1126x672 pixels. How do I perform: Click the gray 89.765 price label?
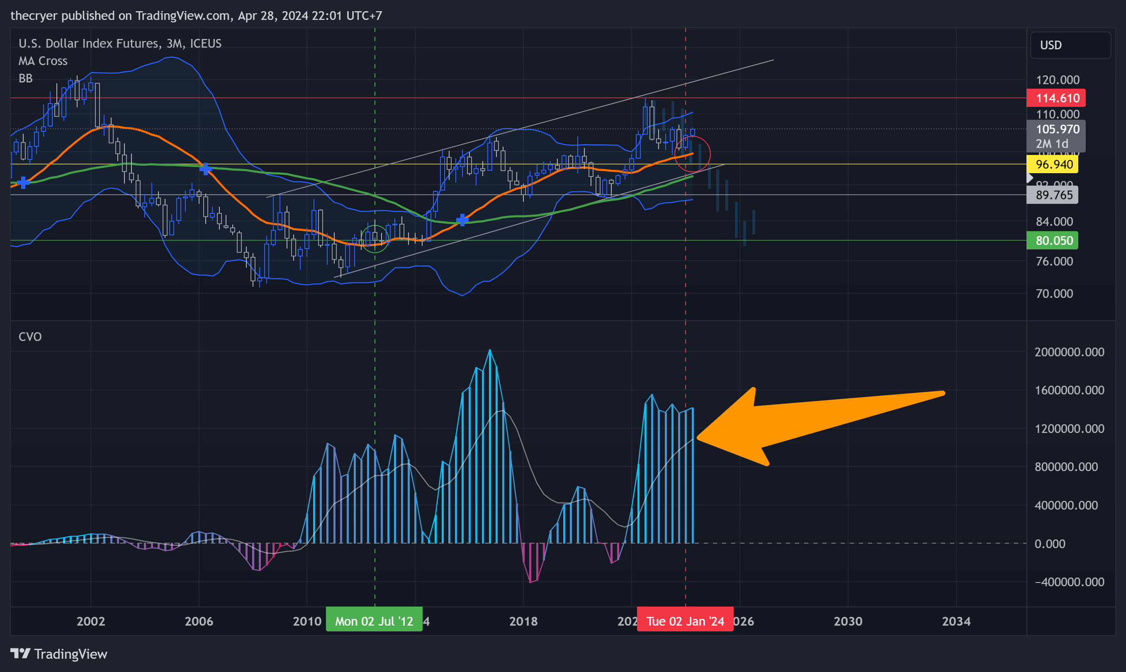point(1052,195)
